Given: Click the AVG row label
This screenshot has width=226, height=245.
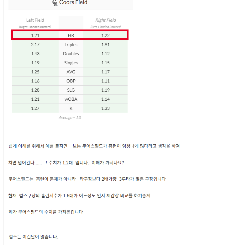Looking at the screenshot, I should tap(71, 72).
